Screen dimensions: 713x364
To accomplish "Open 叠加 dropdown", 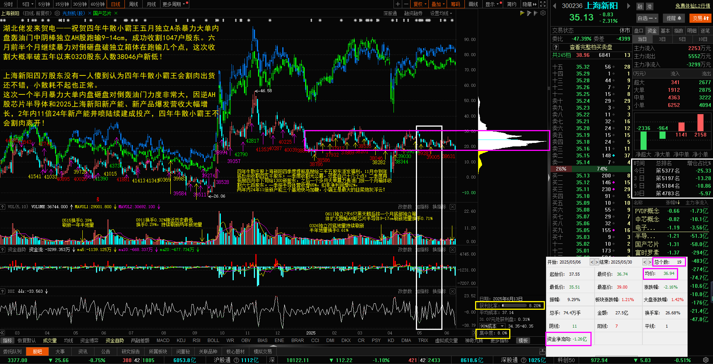I will (438, 4).
